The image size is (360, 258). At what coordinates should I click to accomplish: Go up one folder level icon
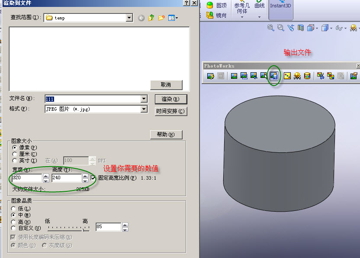coord(151,18)
